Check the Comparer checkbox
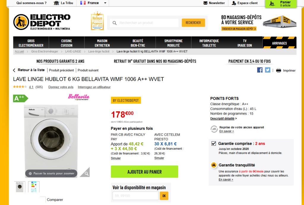 tap(43, 199)
